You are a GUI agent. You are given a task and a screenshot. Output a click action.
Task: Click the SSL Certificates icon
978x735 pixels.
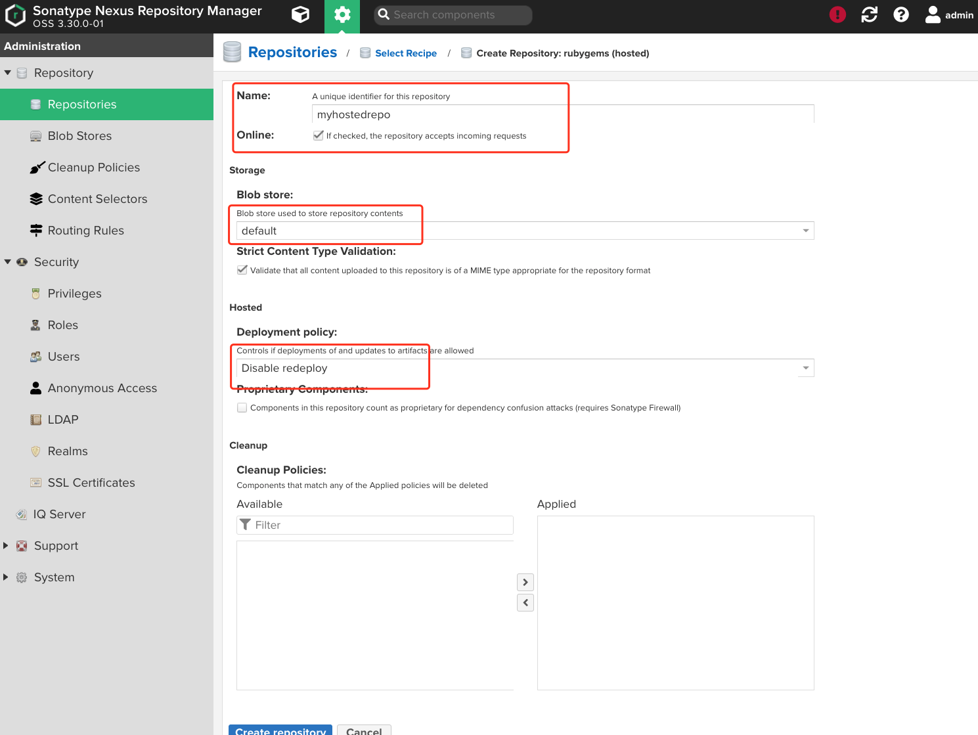tap(36, 483)
